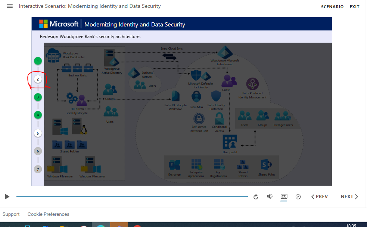Click the Enterprise Applications icon
Viewport: 367px width, 227px height.
pos(196,164)
